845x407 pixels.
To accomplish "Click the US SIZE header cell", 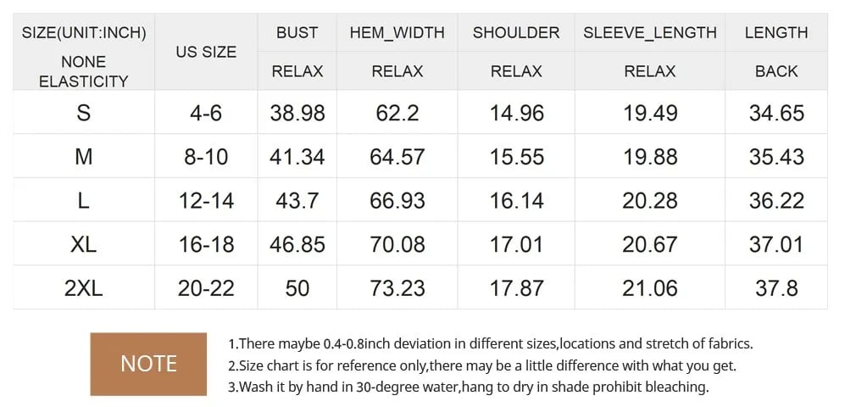I will (206, 52).
